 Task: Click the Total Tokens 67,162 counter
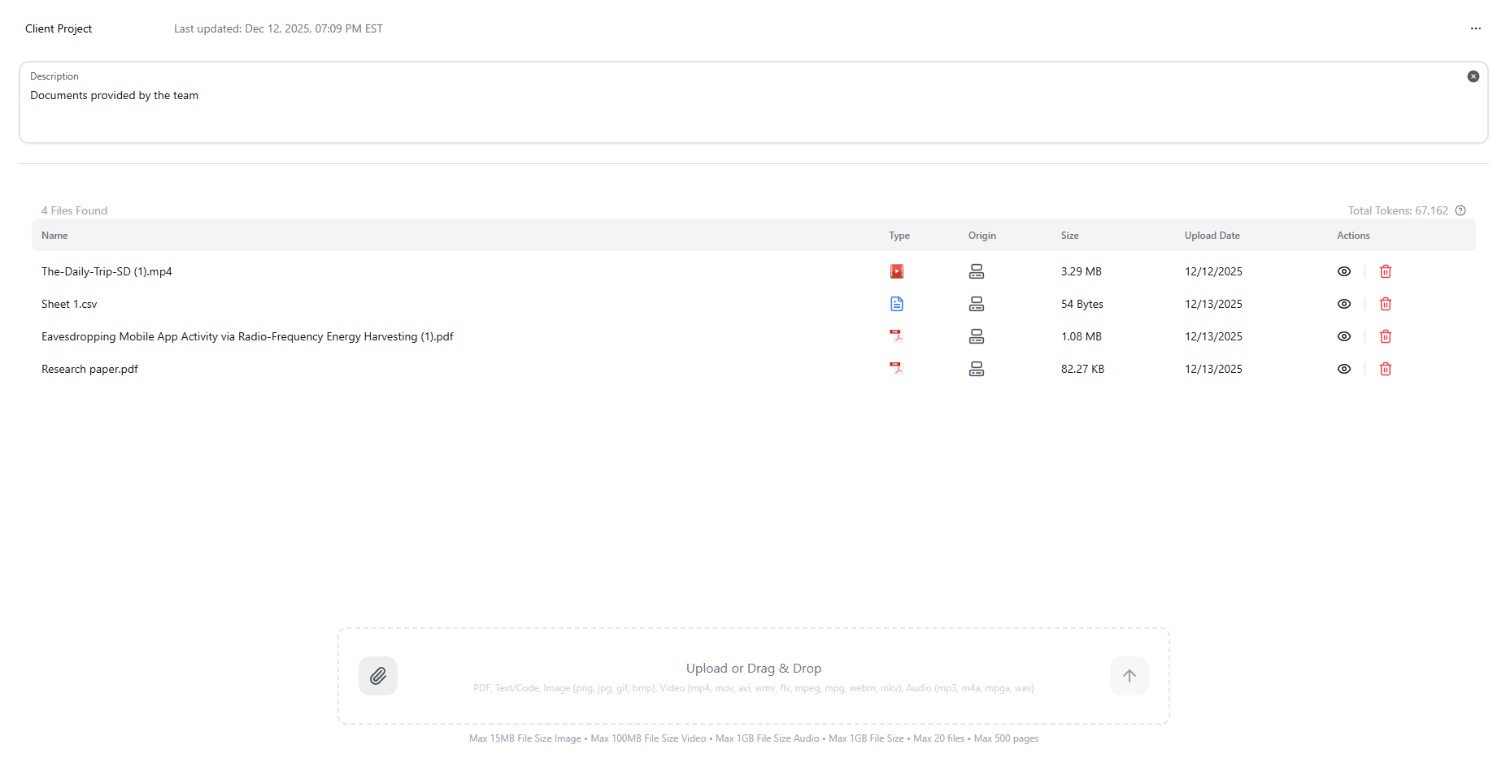click(1398, 210)
